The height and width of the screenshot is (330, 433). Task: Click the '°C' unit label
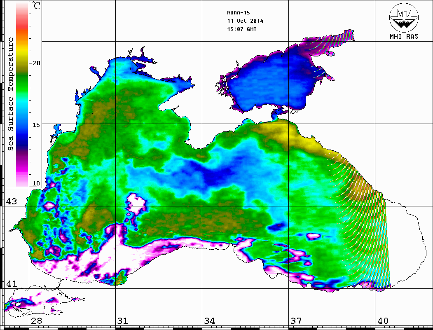point(36,5)
